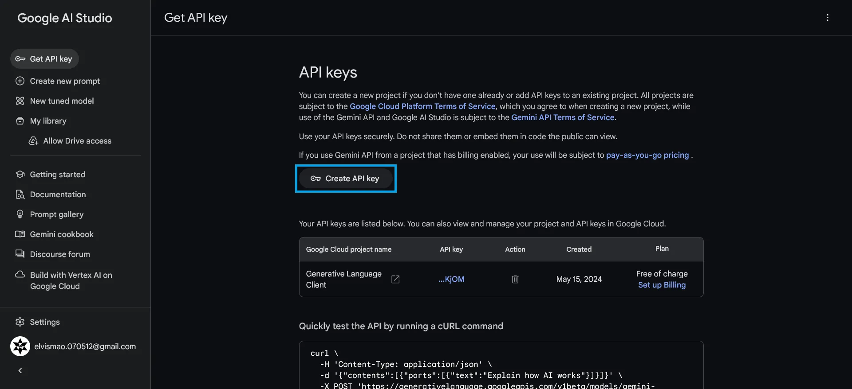
Task: Delete the ...KjOM API key with trash icon
Action: pos(515,279)
